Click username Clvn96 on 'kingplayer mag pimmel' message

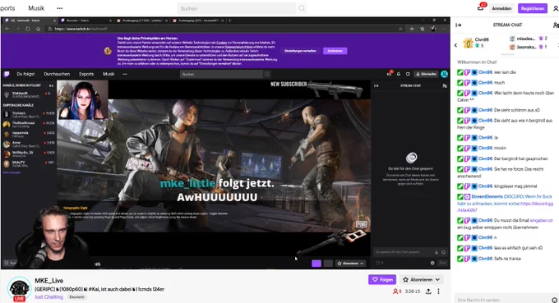(x=485, y=186)
